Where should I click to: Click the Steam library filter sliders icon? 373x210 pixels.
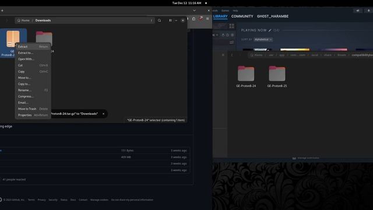point(231,43)
